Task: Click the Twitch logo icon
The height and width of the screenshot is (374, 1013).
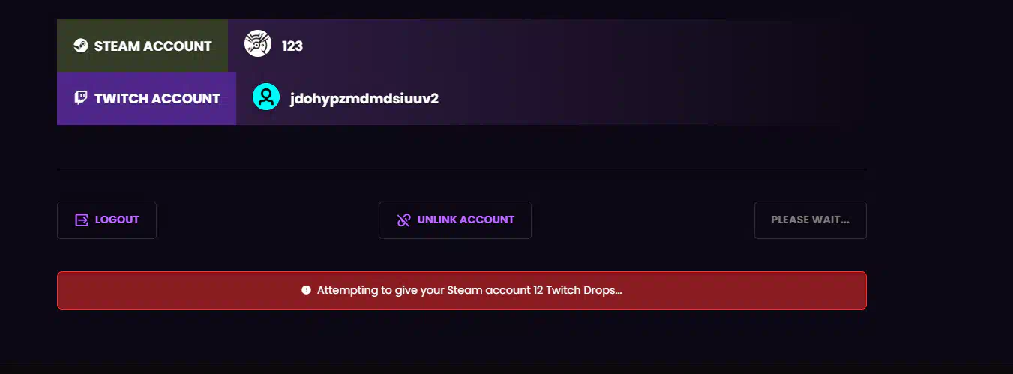Action: tap(81, 98)
